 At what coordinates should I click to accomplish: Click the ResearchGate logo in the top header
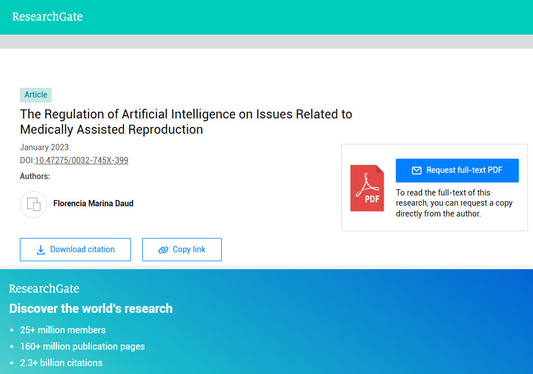pos(48,16)
